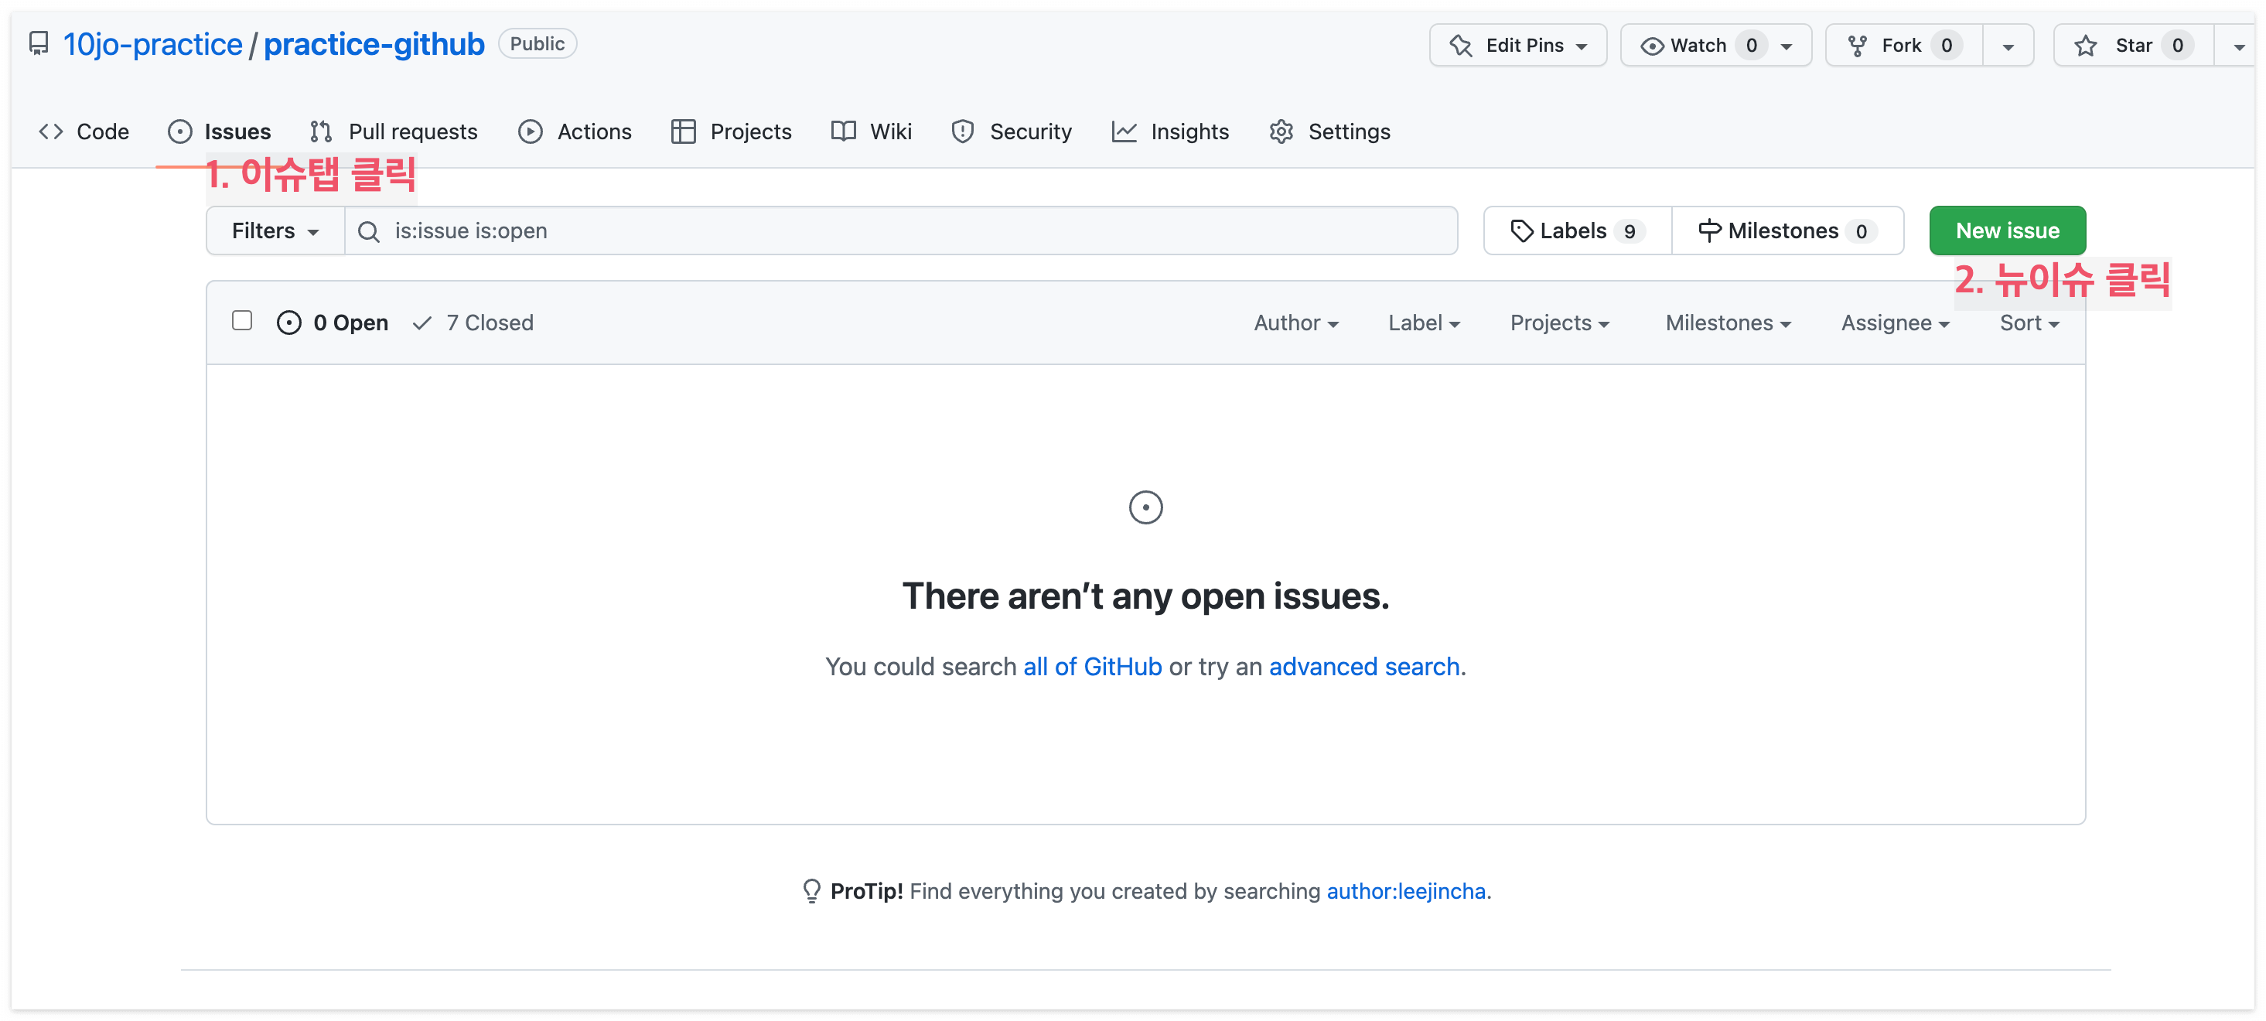Open the Insights tab
The height and width of the screenshot is (1021, 2266).
1170,132
